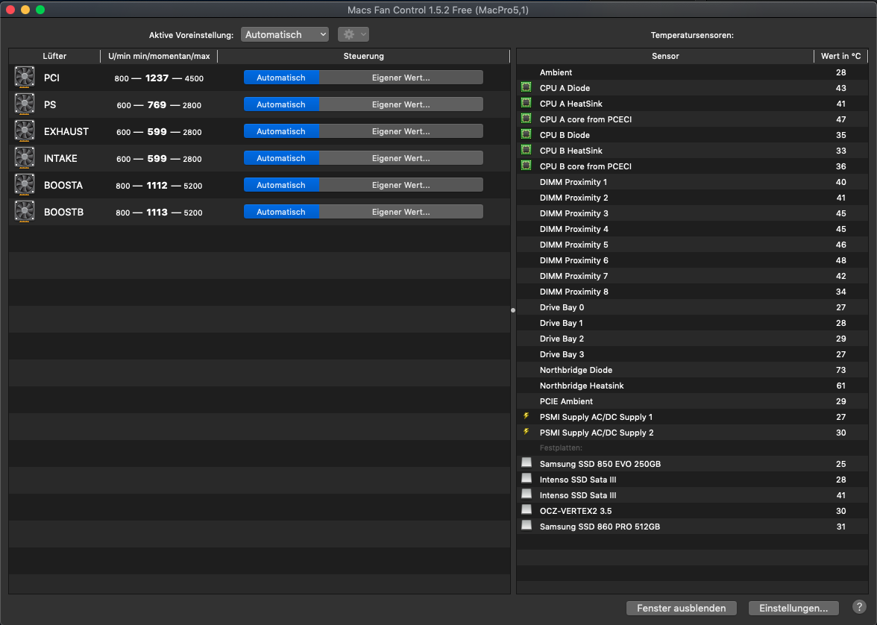The width and height of the screenshot is (877, 625).
Task: Select the DIMM Proximity 8 row
Action: (692, 292)
